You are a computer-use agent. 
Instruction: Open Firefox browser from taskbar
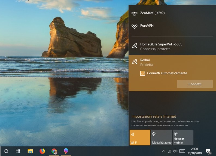point(42,151)
